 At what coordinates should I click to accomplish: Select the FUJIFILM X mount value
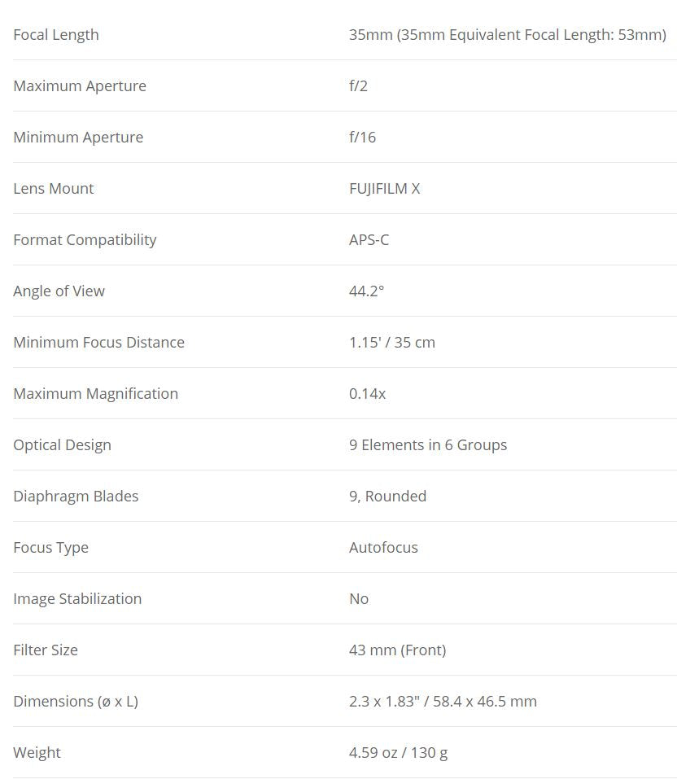pos(384,189)
